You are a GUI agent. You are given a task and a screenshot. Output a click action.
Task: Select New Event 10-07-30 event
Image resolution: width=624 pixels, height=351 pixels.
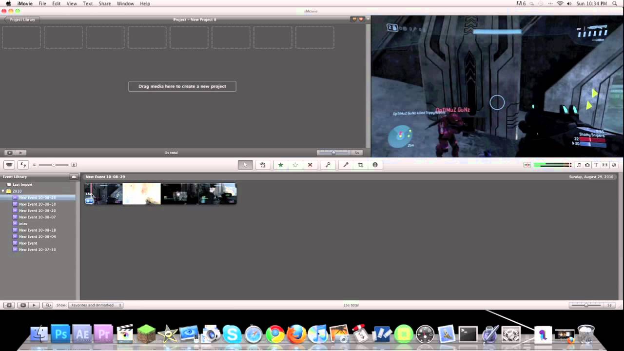[38, 250]
